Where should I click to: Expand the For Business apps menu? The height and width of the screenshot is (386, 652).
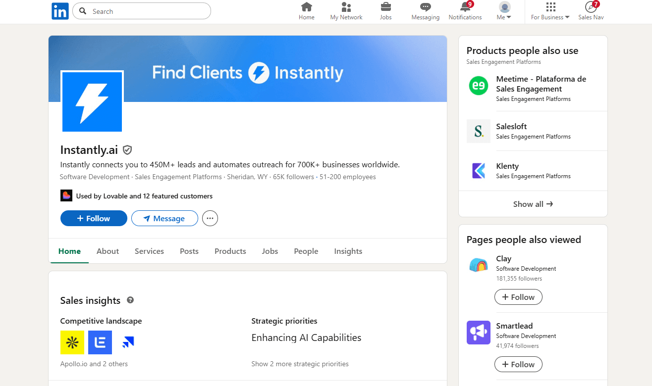tap(550, 11)
